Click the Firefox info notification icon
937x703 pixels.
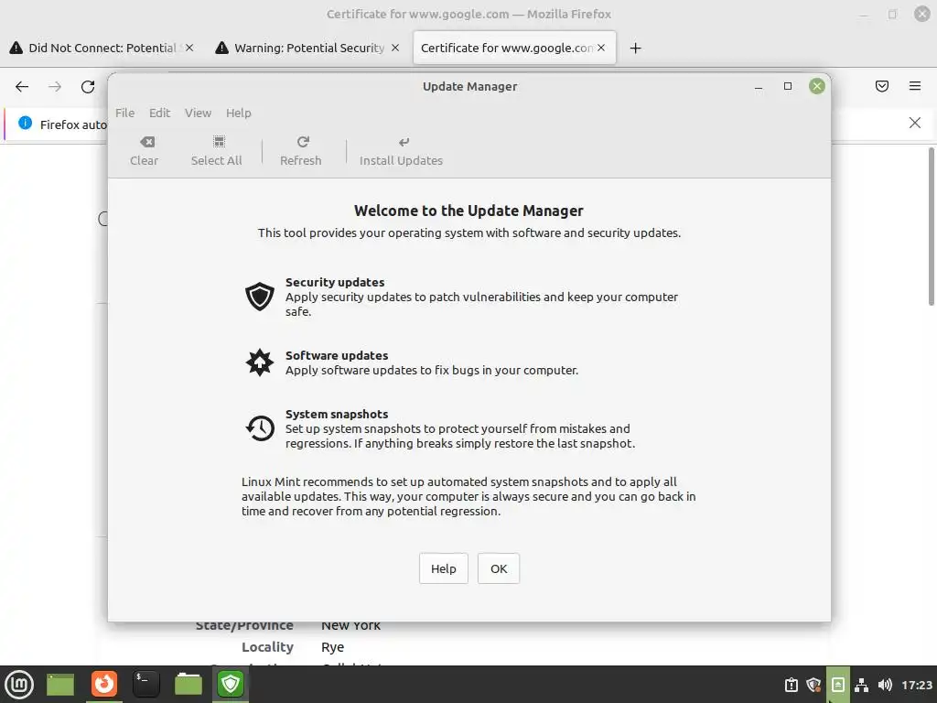point(25,123)
